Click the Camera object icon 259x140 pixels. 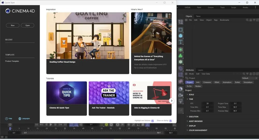181,95
